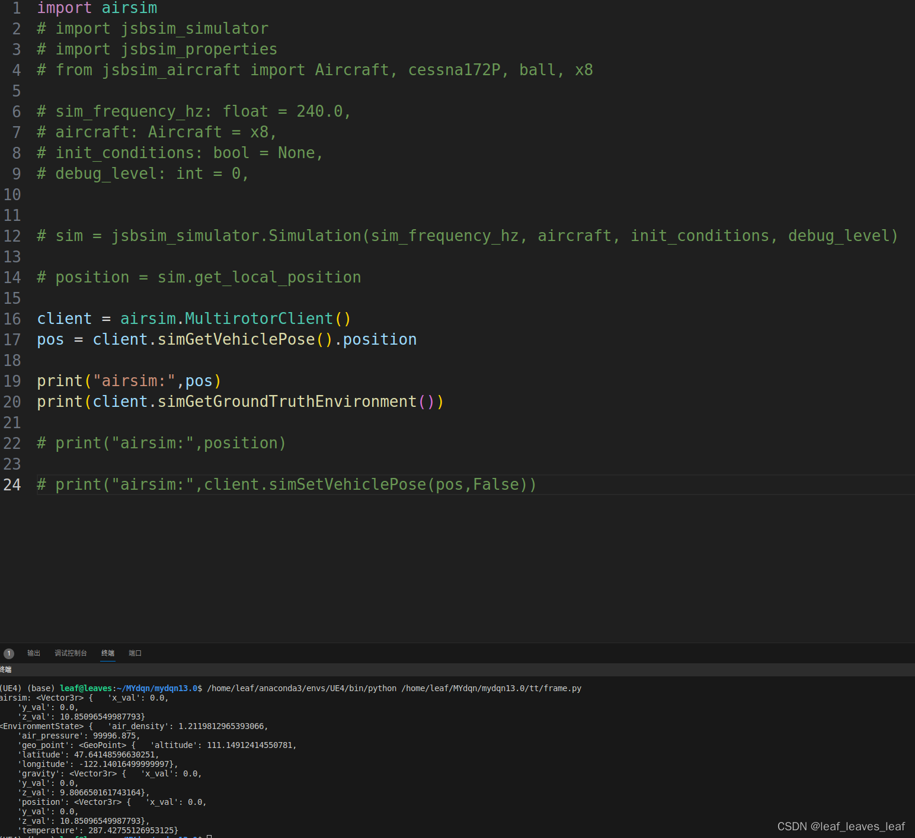
Task: Click the '# init_conditions: bool = None,' line
Action: [180, 153]
